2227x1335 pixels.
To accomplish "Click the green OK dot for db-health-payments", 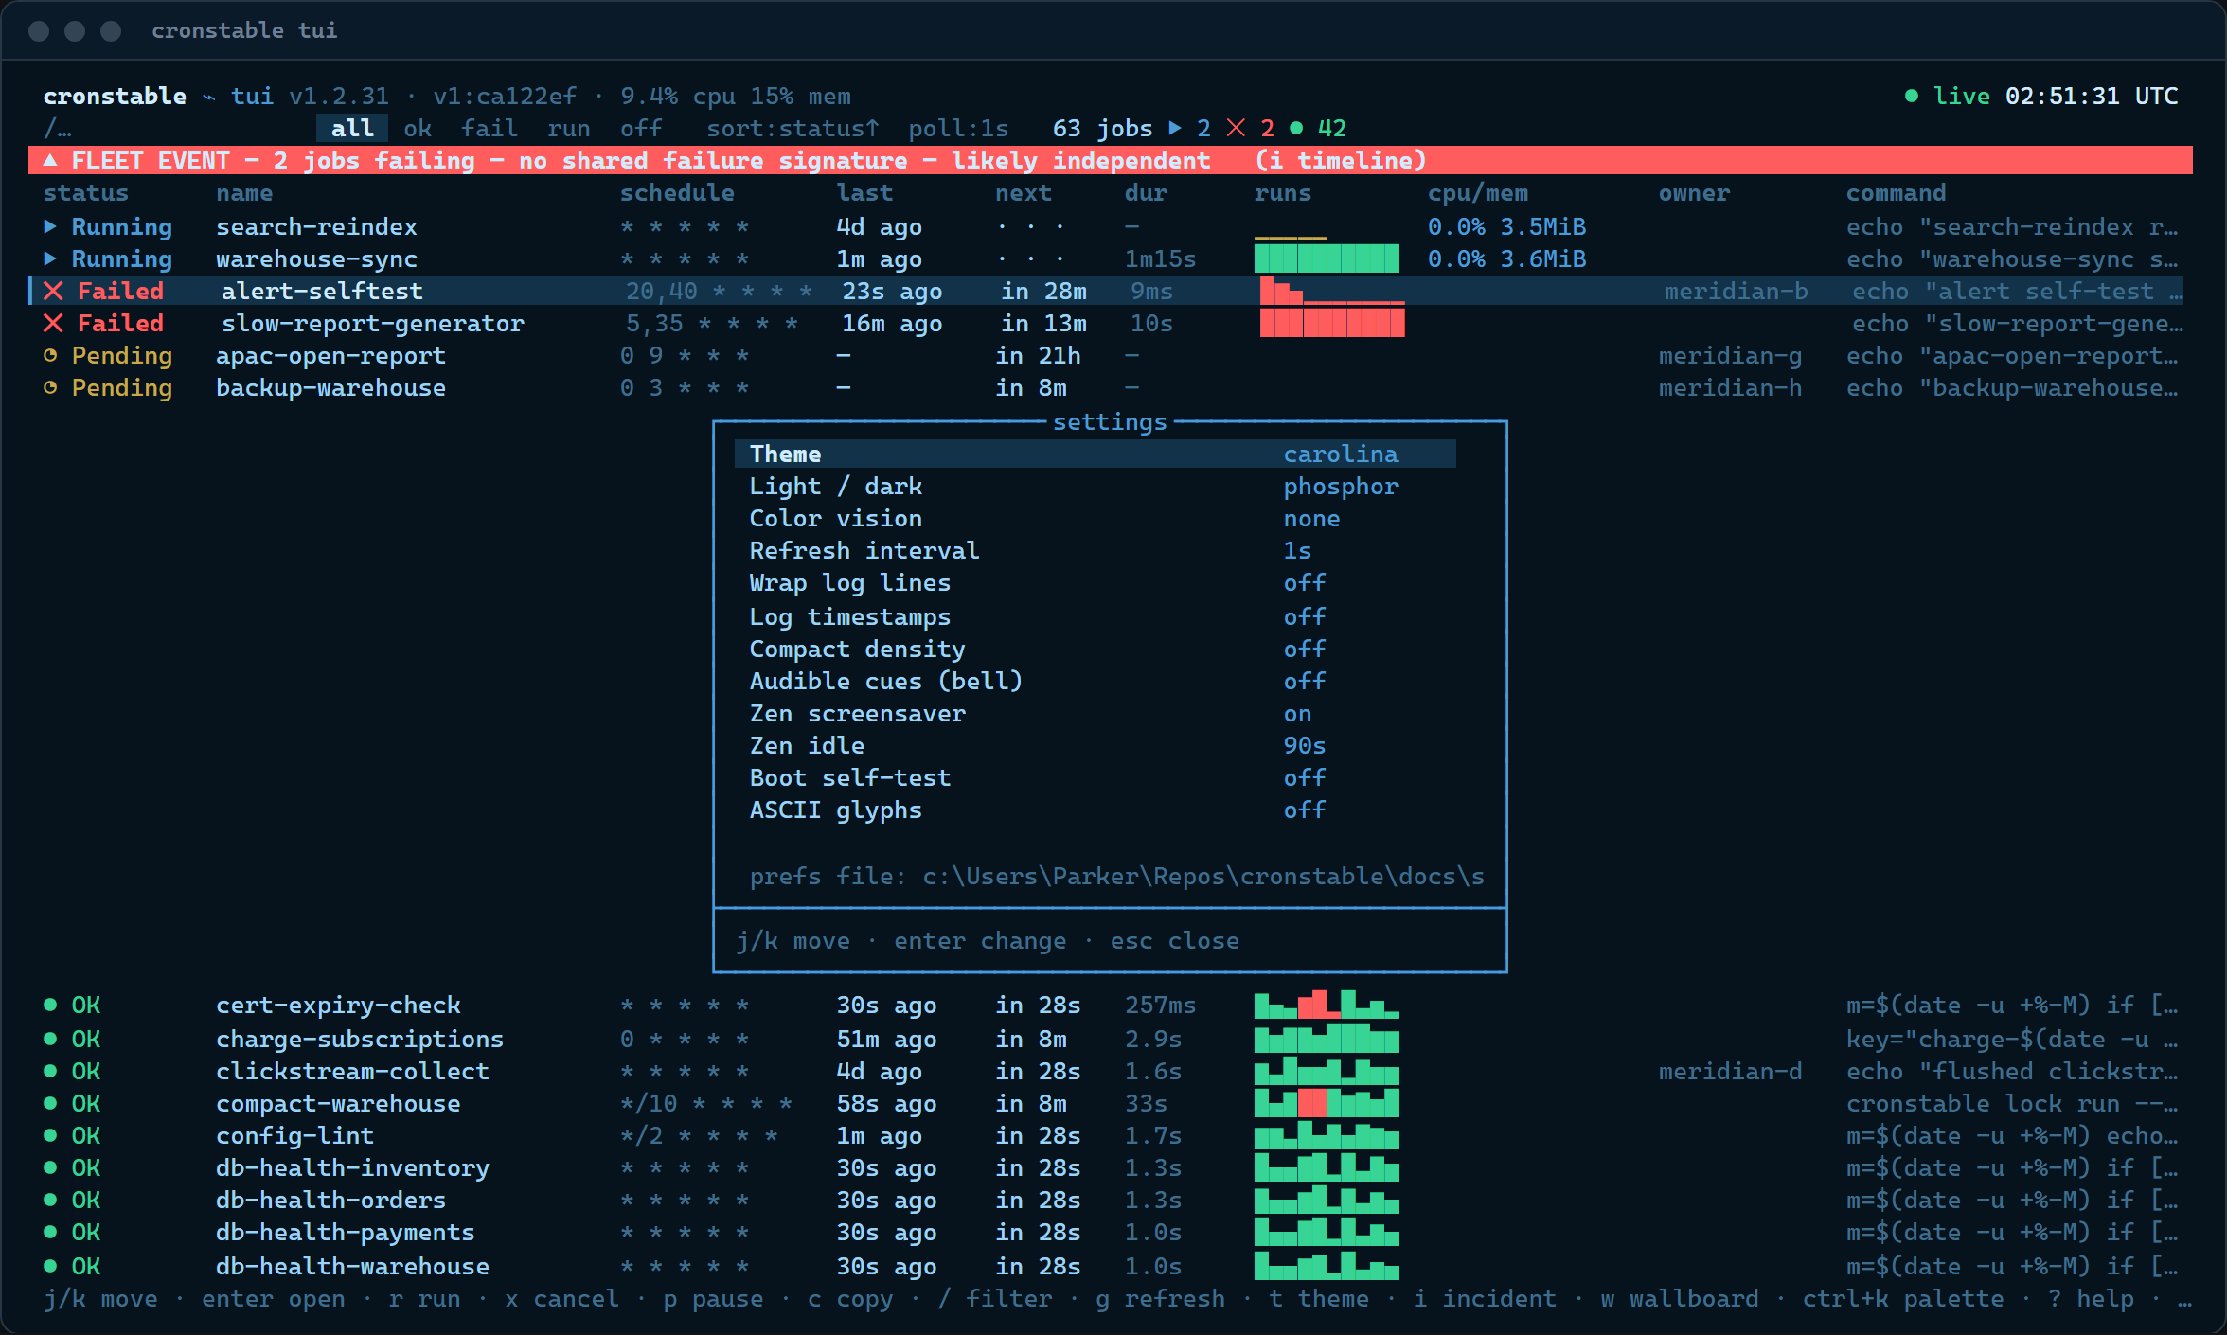I will (x=50, y=1232).
